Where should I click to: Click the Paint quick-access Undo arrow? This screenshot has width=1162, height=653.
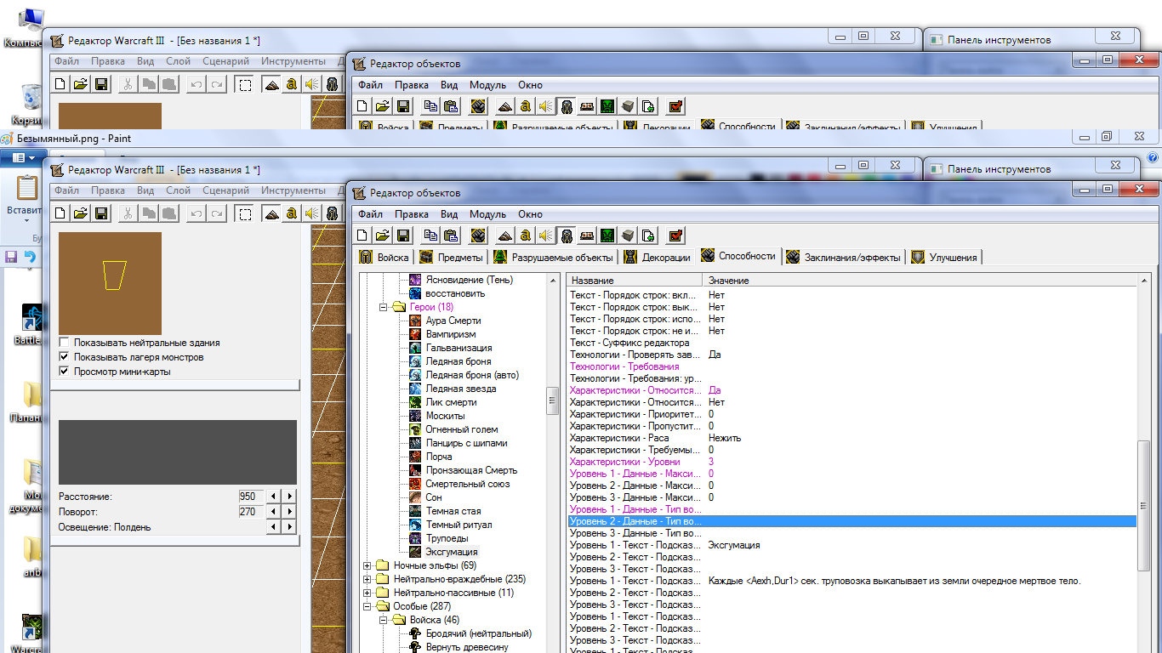click(x=31, y=256)
